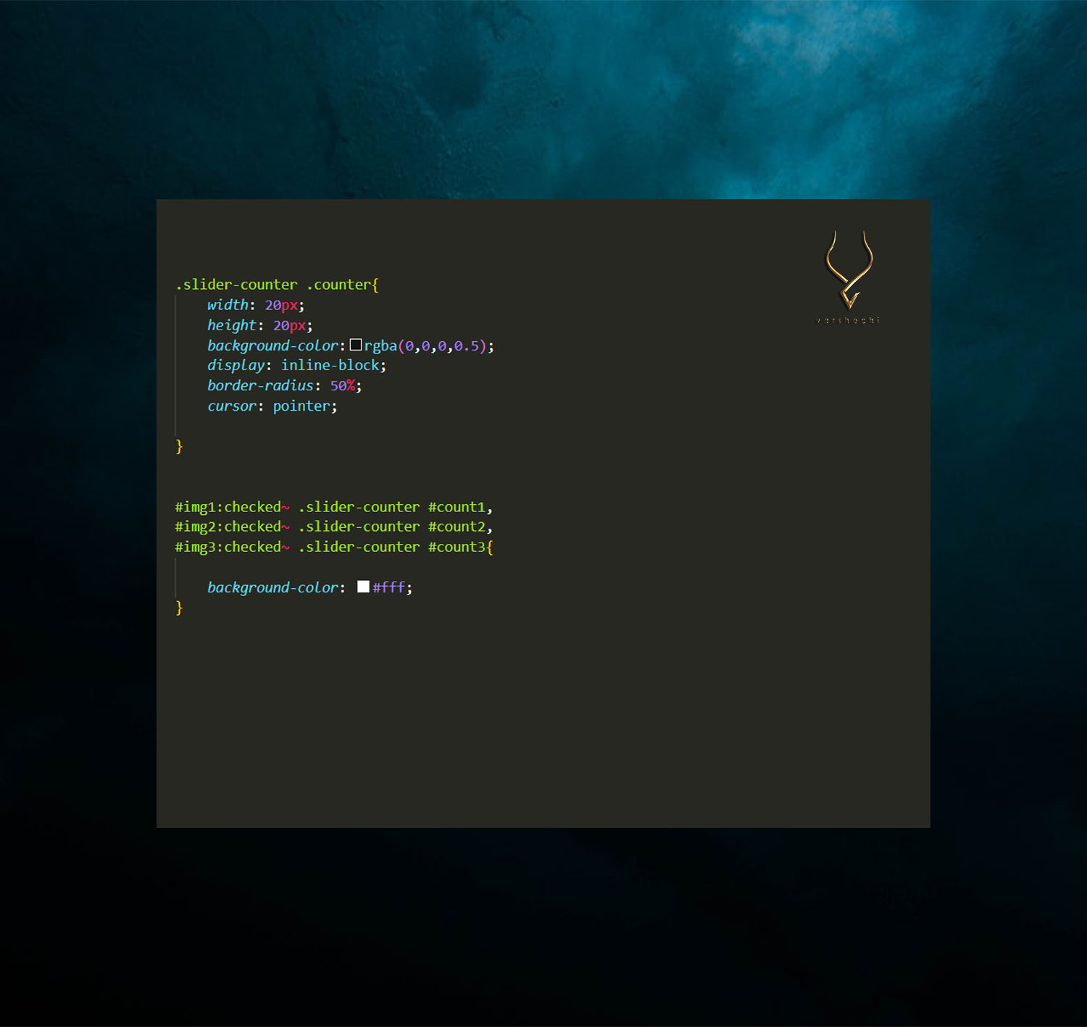This screenshot has width=1087, height=1027.
Task: Click the #count3 id selector
Action: click(x=456, y=547)
